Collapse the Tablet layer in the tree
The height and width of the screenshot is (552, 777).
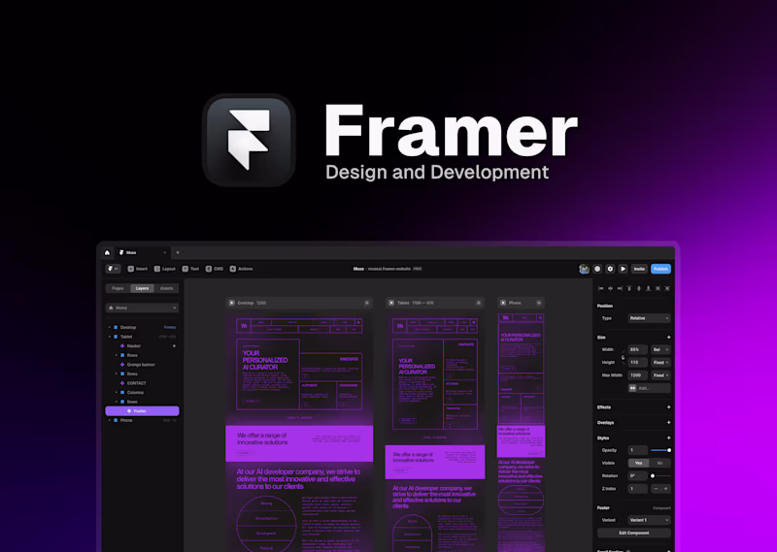point(110,337)
